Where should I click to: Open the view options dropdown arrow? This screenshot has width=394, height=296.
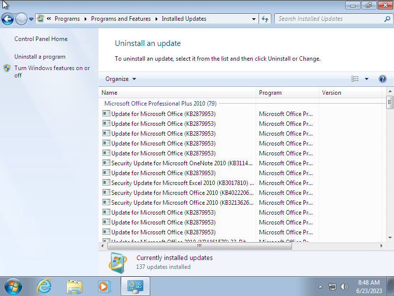click(366, 79)
